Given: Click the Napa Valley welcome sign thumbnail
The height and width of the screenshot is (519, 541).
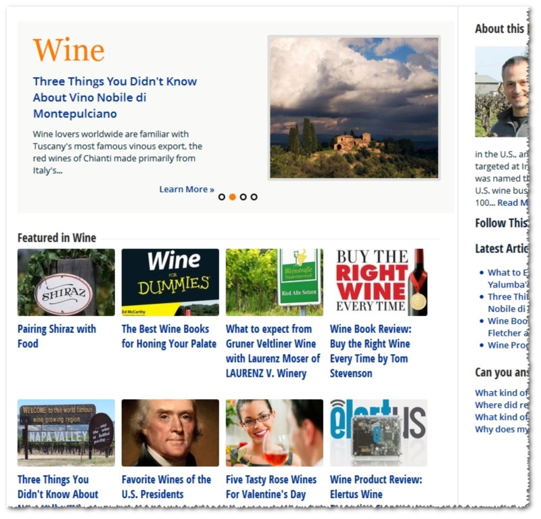Looking at the screenshot, I should coord(66,432).
